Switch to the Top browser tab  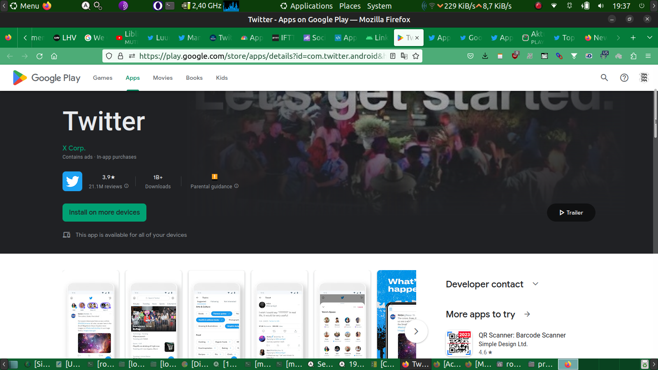click(x=564, y=38)
